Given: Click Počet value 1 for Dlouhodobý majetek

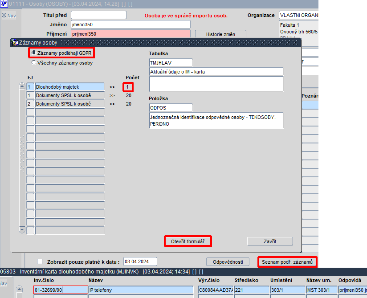Looking at the screenshot, I should point(128,87).
